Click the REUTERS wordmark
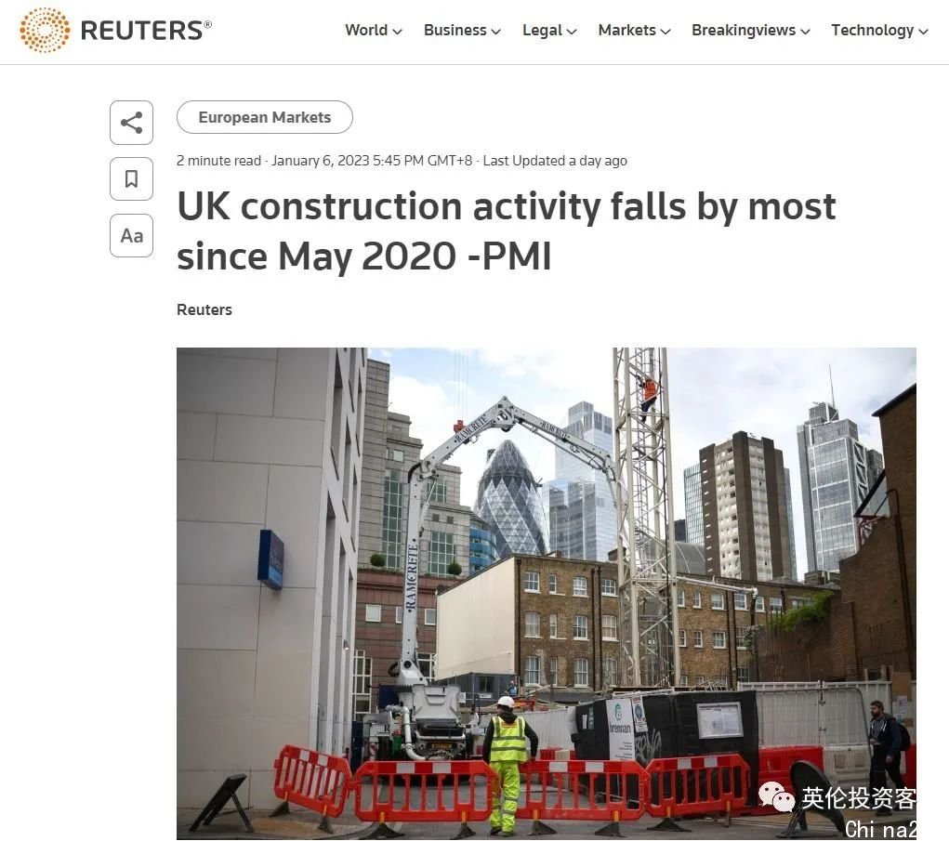949x841 pixels. point(146,31)
